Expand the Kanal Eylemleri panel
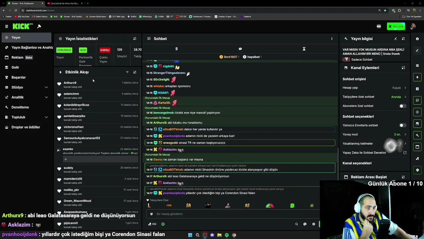 pos(403,68)
